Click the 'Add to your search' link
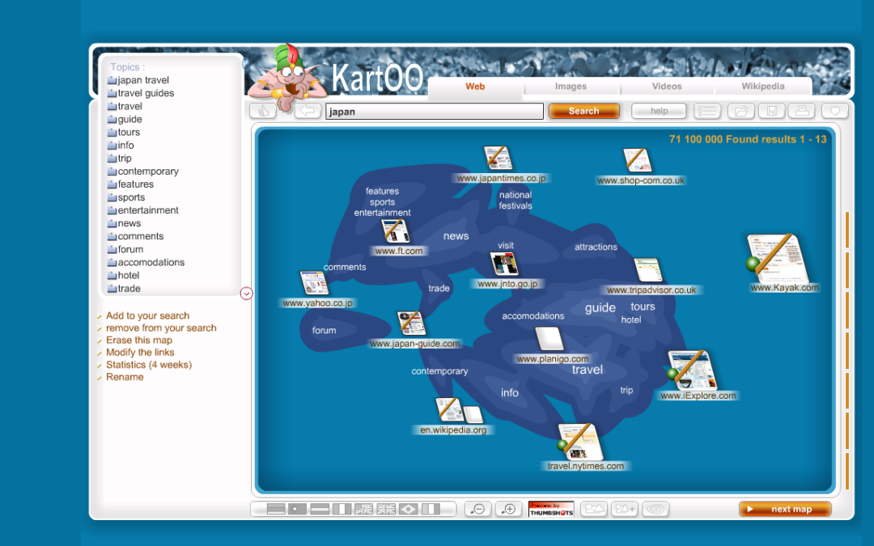The image size is (874, 546). 148,316
